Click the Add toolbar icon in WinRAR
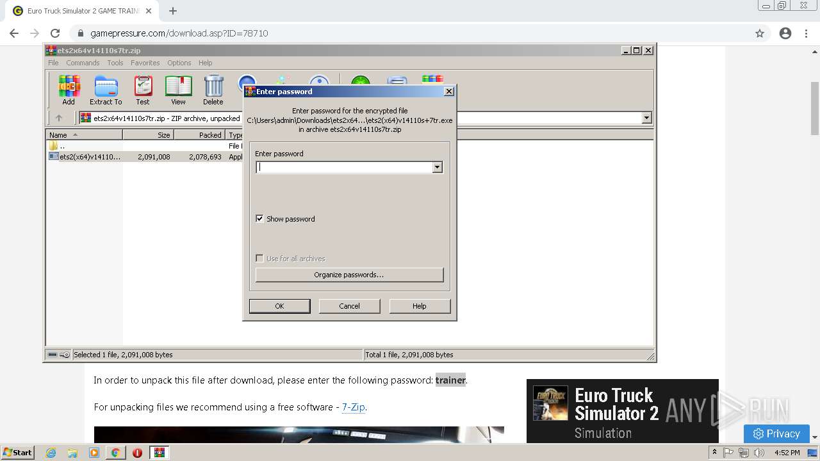Image resolution: width=820 pixels, height=461 pixels. coord(69,90)
